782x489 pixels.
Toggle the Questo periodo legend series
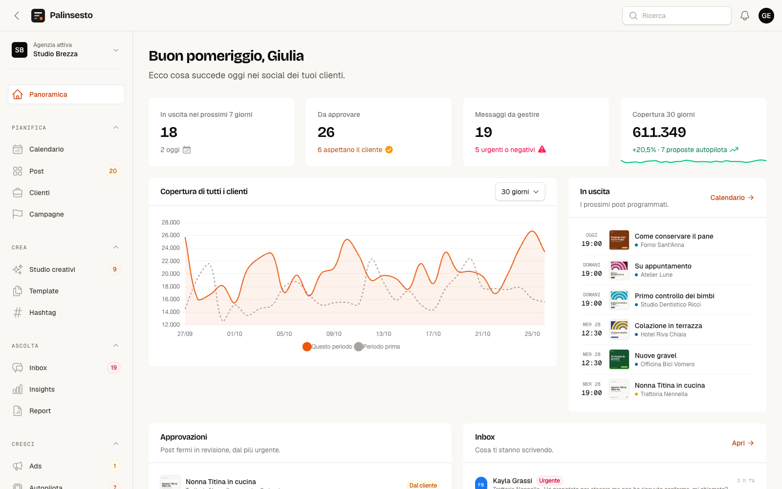point(327,347)
